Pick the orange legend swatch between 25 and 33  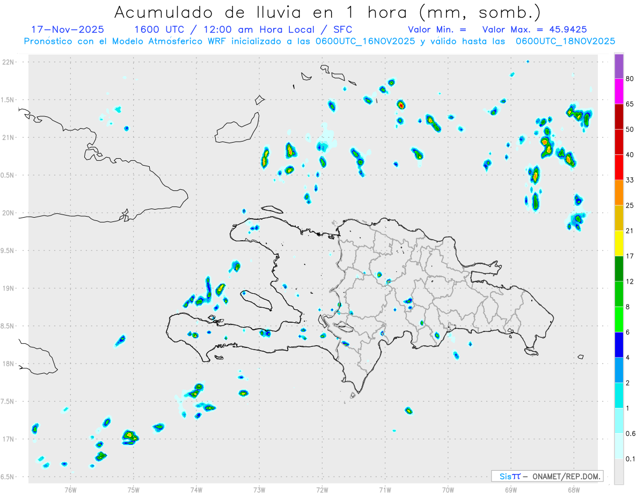pos(619,193)
